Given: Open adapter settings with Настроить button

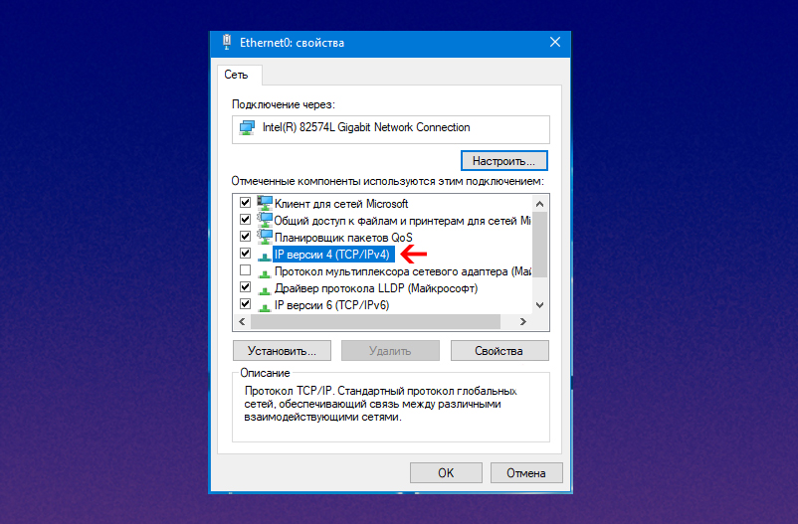Looking at the screenshot, I should (x=503, y=161).
